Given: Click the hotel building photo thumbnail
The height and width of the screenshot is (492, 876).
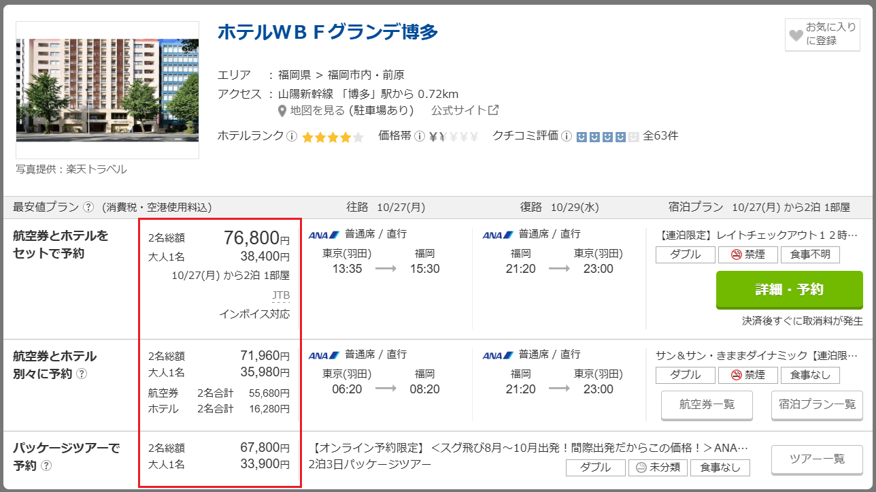Looking at the screenshot, I should (107, 90).
